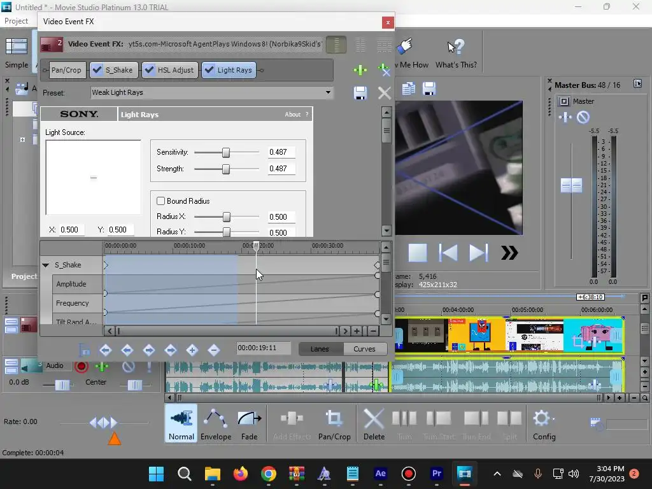Click Delete in the editing toolbar

374,424
